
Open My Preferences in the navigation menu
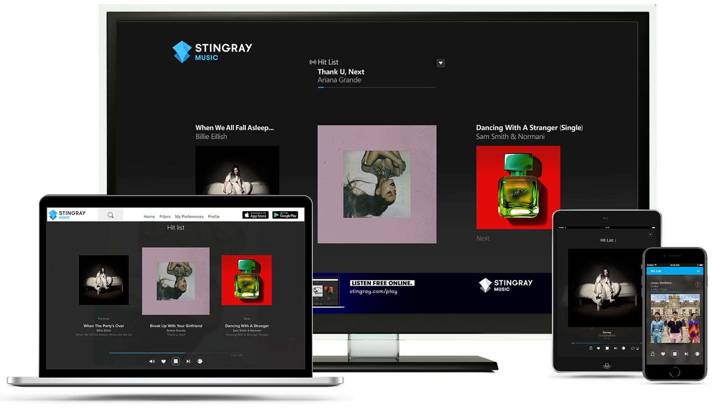point(189,217)
